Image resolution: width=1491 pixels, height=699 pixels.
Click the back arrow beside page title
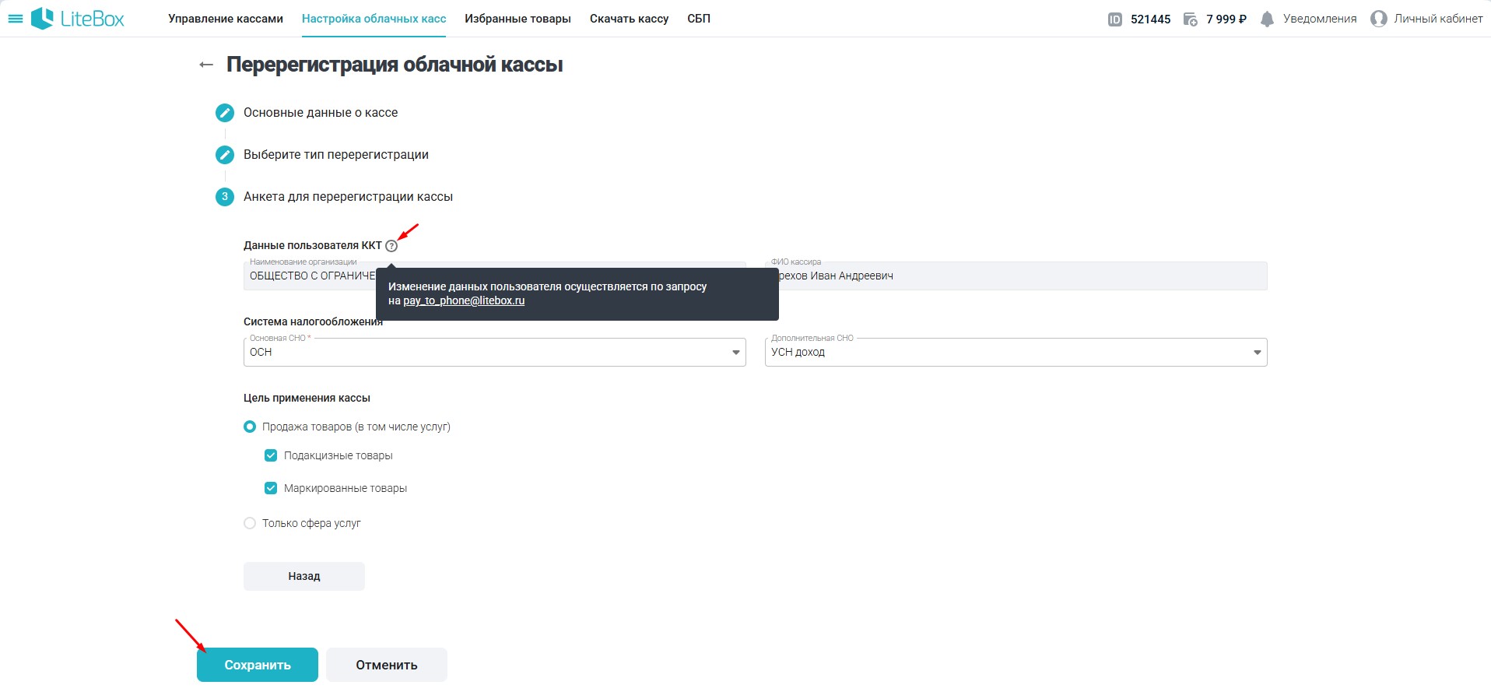tap(206, 65)
